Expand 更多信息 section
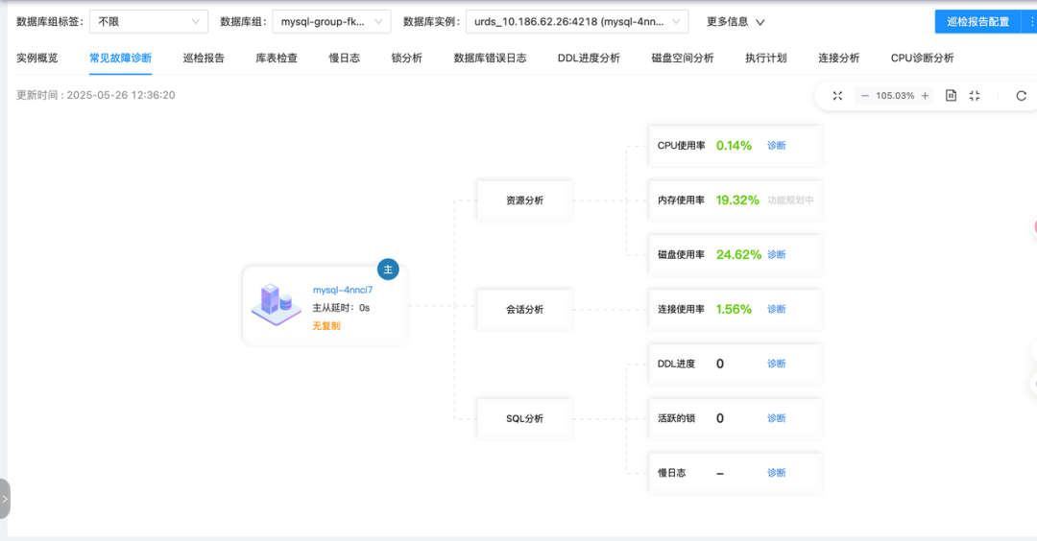Screen dimensions: 1037x541 [735, 22]
